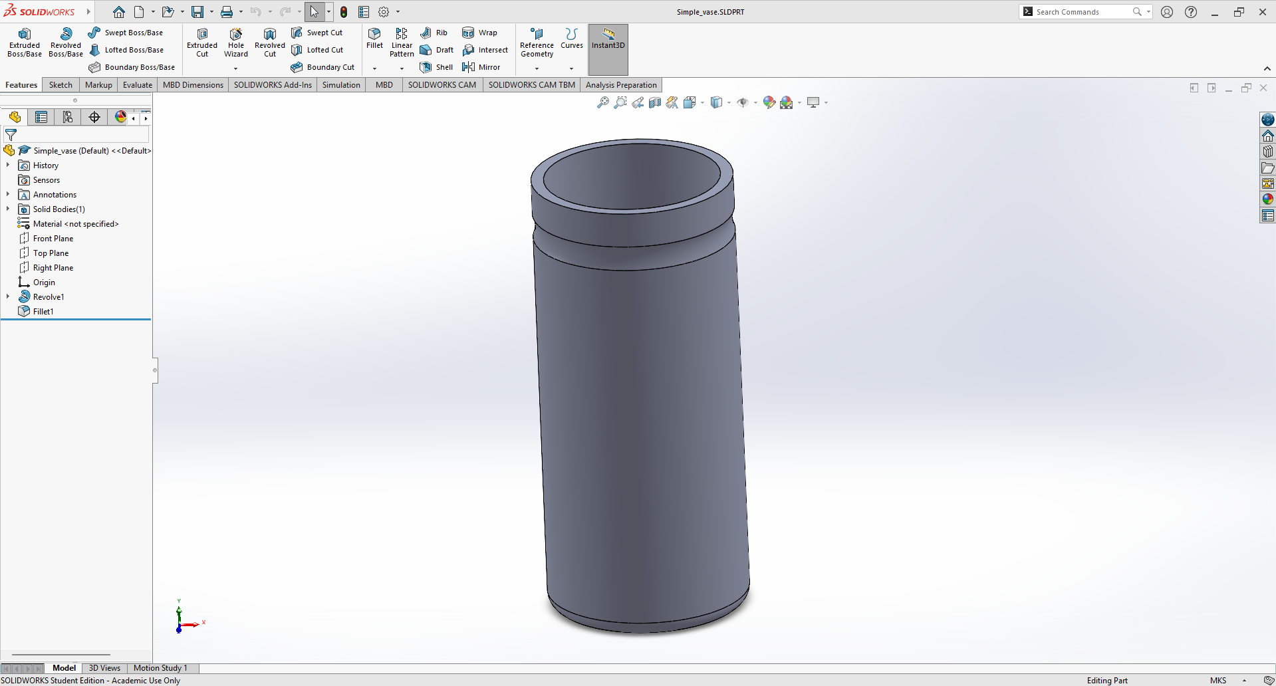Click the FeatureManager filter icon
1276x686 pixels.
(x=11, y=135)
